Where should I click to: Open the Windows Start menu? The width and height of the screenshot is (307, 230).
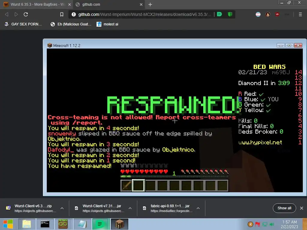[x=8, y=224]
